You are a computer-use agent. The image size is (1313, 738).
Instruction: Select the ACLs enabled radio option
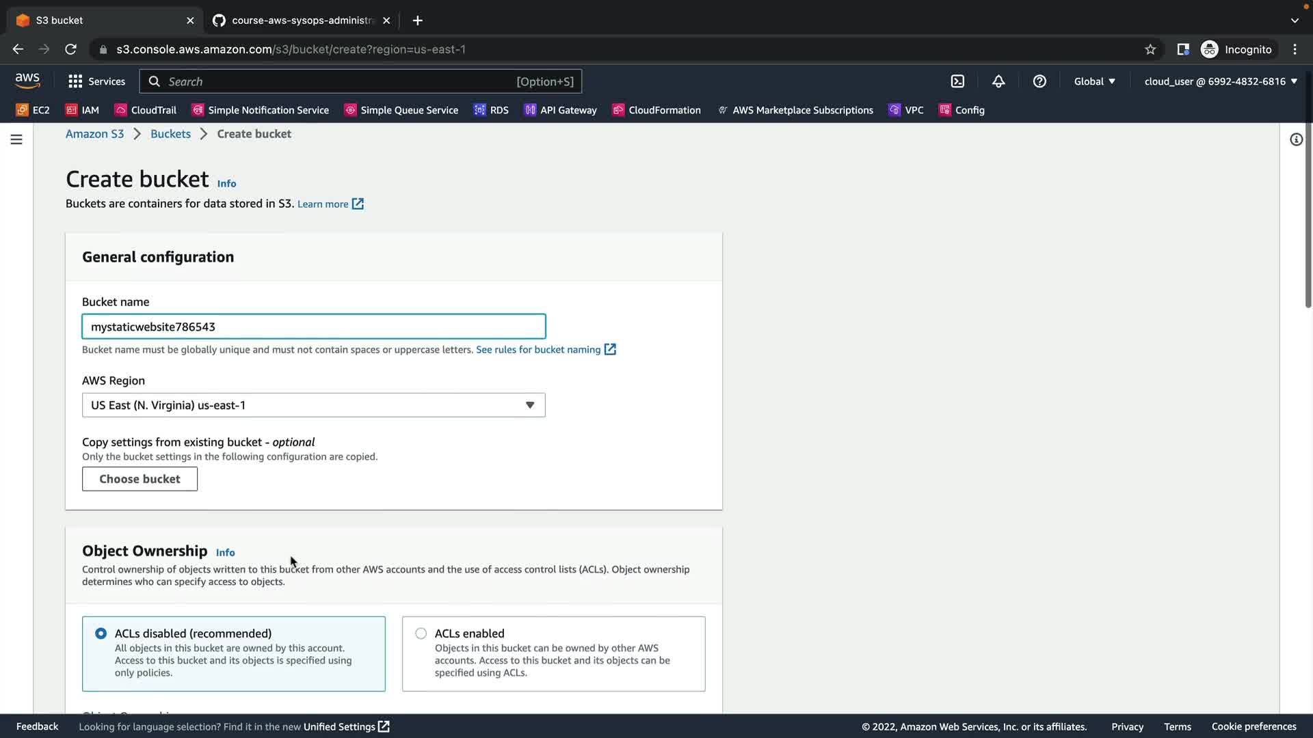pyautogui.click(x=421, y=633)
